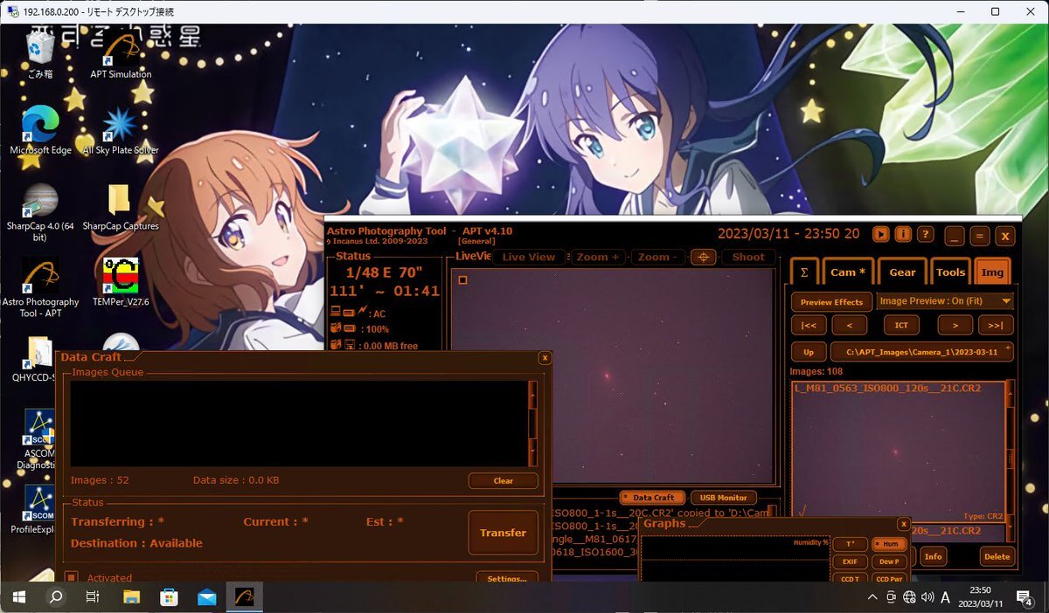Open Data Craft Settings
This screenshot has width=1049, height=613.
pyautogui.click(x=506, y=578)
